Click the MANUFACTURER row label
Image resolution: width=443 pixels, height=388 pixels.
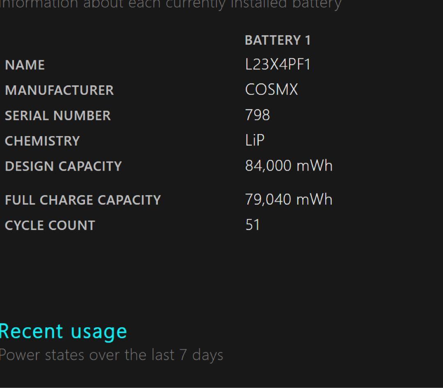click(59, 90)
